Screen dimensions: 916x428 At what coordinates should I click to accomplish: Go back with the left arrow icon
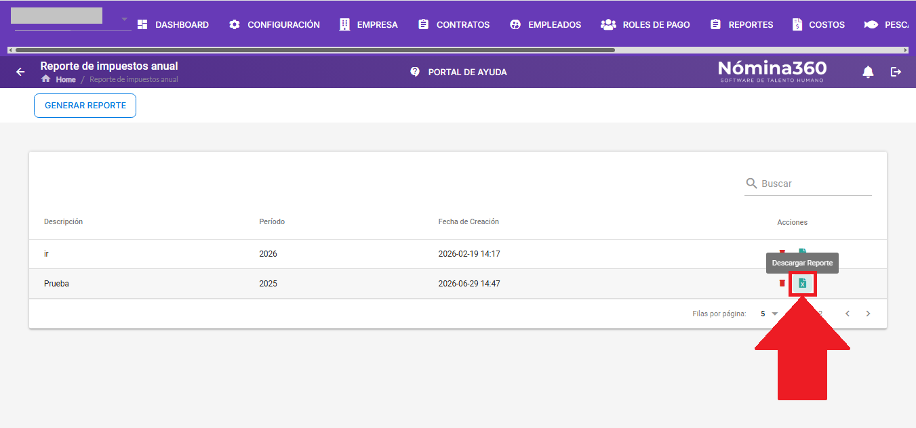[x=20, y=72]
